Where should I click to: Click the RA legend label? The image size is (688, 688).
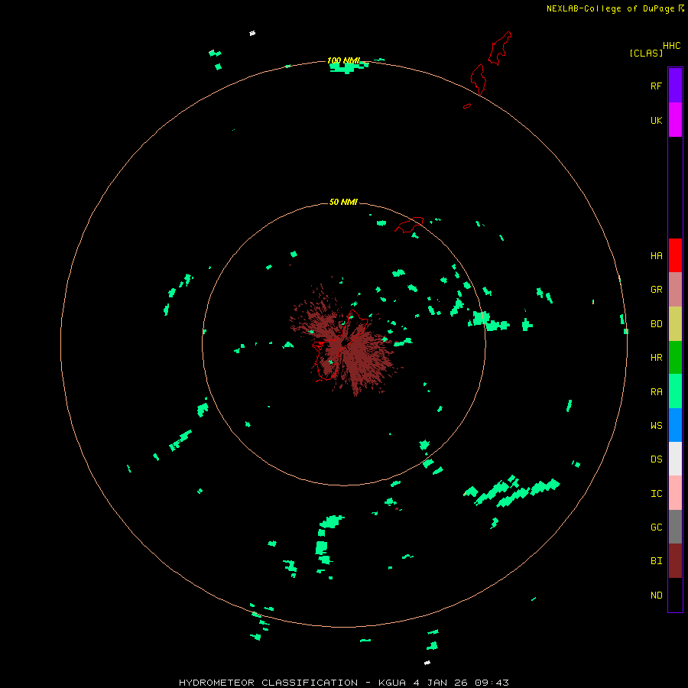[x=656, y=392]
